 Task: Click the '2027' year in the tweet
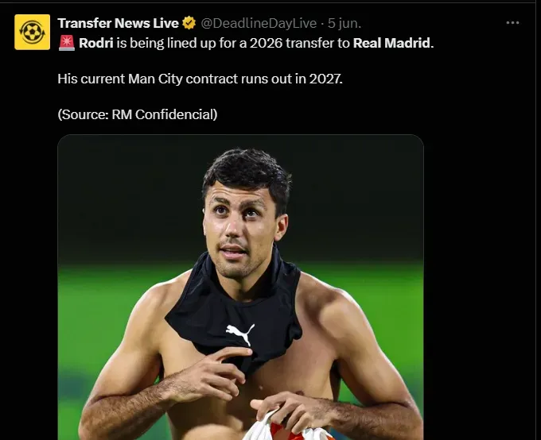326,79
